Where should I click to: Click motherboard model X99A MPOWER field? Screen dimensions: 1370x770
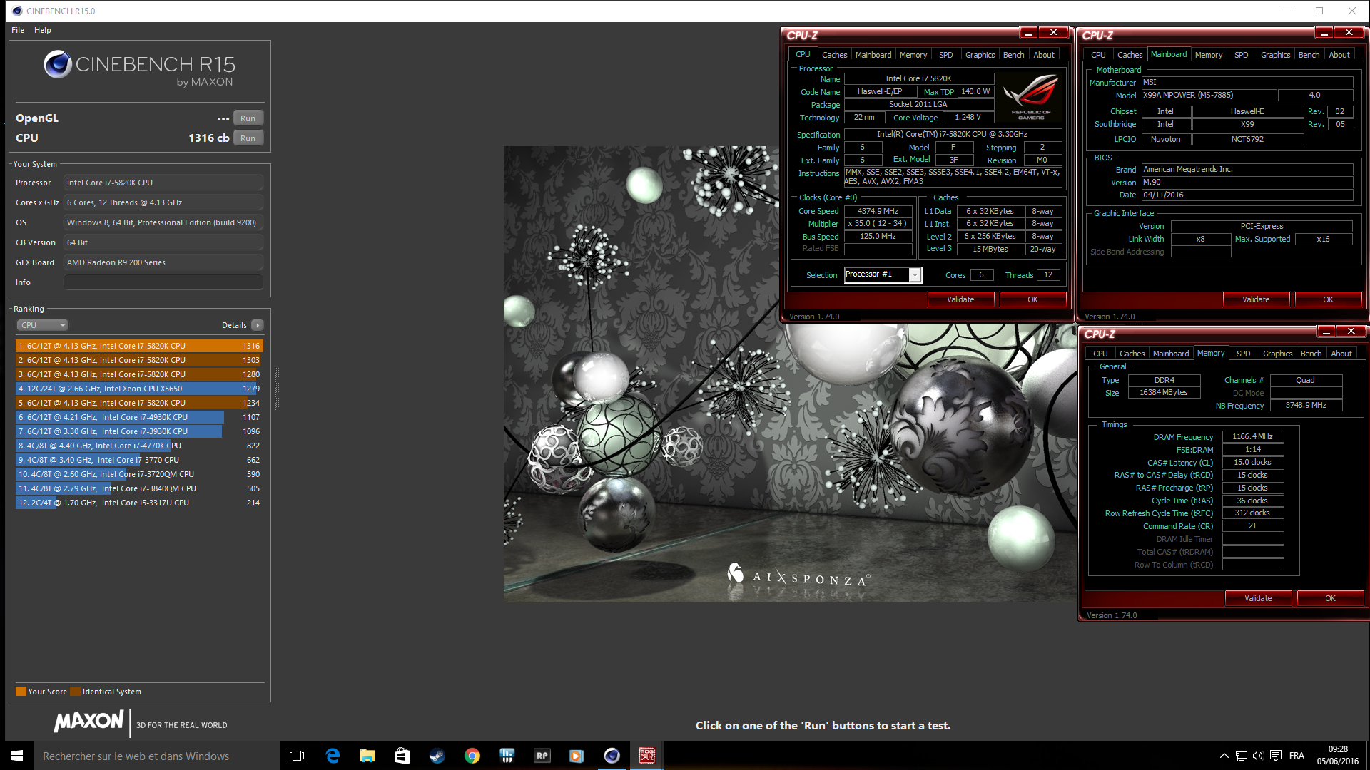click(1209, 95)
